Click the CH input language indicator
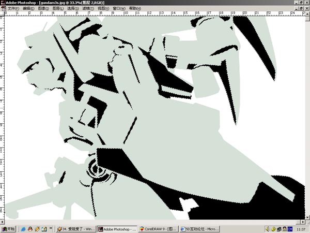The width and height of the screenshot is (310, 233). tap(290, 229)
